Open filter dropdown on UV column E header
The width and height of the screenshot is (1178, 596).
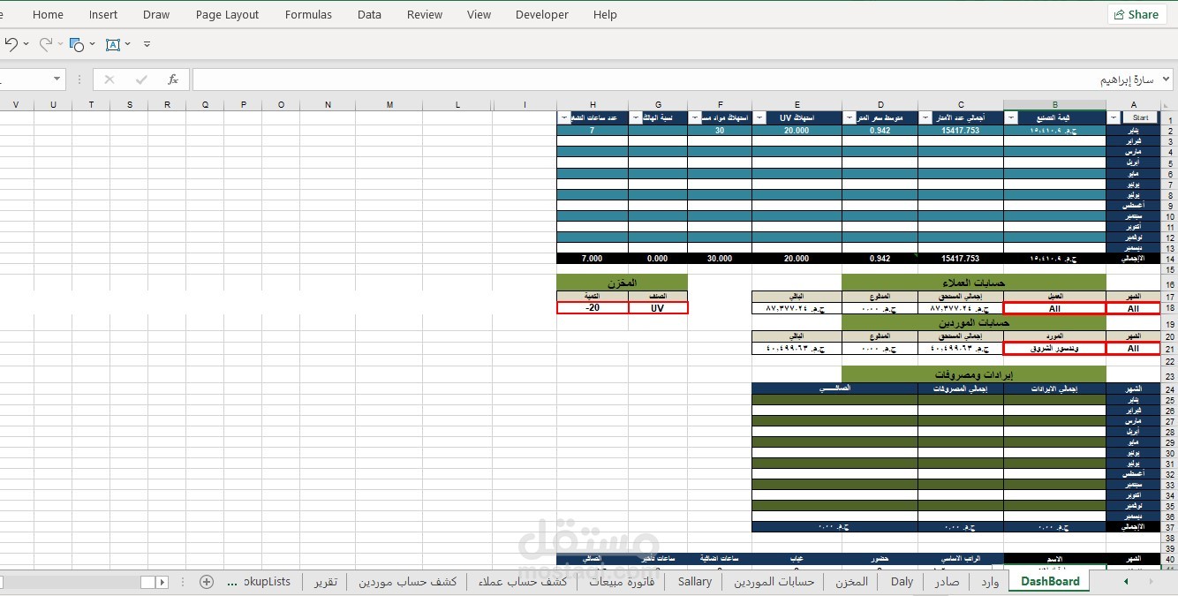(759, 117)
